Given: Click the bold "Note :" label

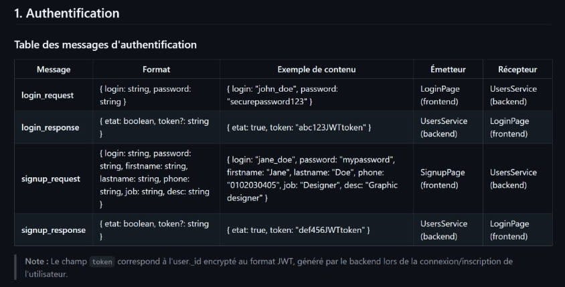Looking at the screenshot, I should (36, 262).
